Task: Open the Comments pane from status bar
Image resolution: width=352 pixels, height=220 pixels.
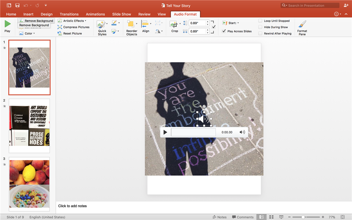Action: [242, 217]
